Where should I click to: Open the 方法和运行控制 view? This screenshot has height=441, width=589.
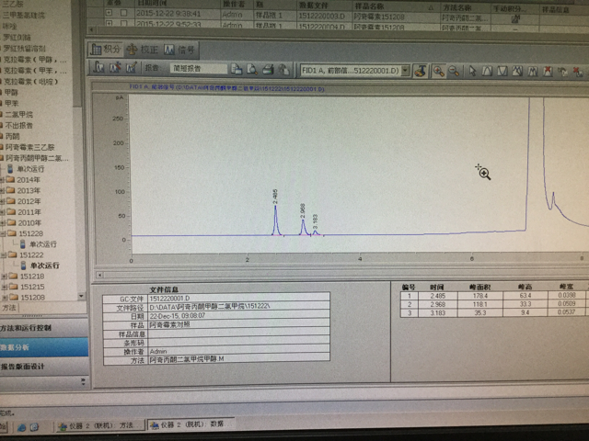pos(44,328)
